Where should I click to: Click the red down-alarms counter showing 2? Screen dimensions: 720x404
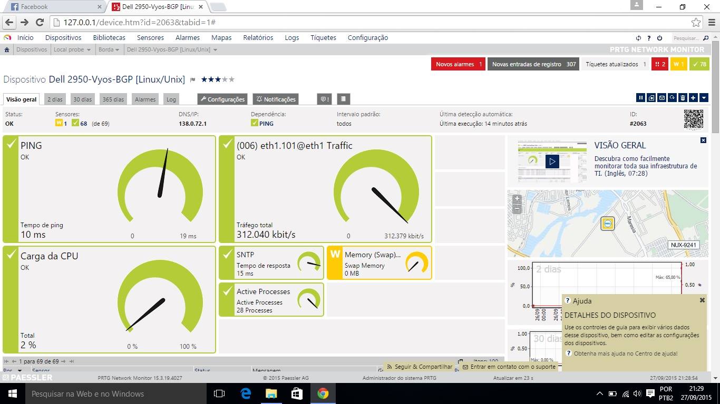click(660, 64)
